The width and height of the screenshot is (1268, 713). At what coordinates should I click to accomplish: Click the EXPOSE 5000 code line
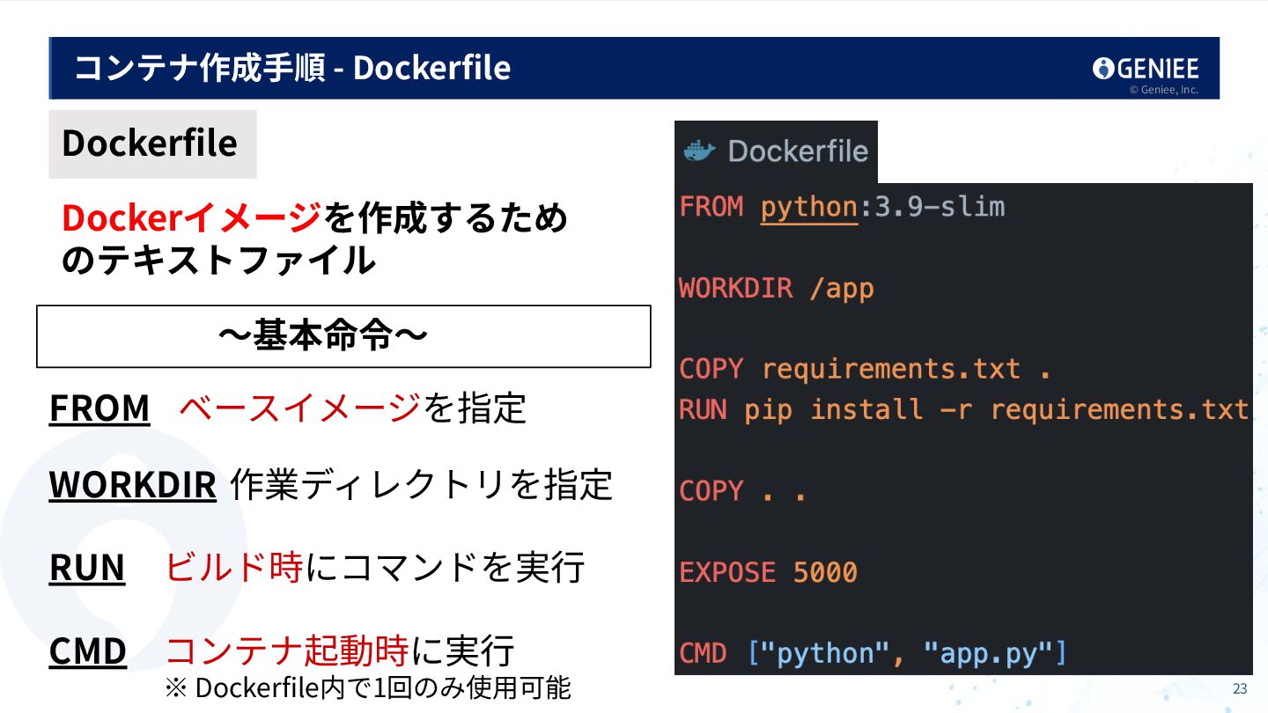point(768,572)
